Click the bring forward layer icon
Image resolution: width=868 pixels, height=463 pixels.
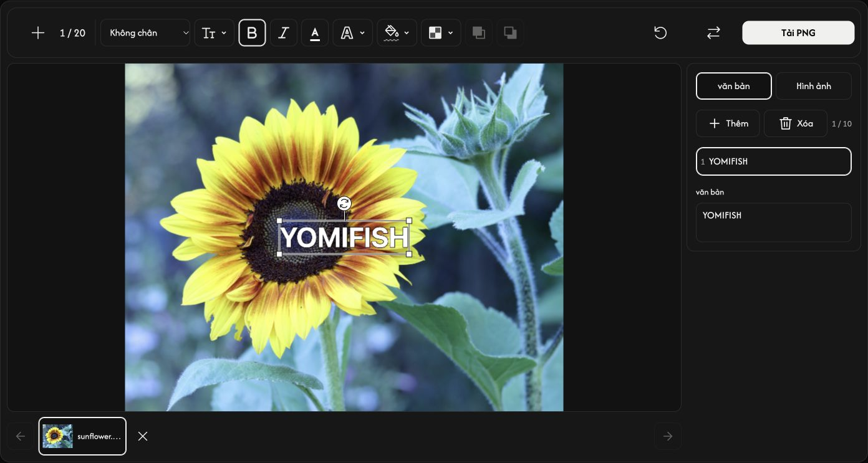coord(479,33)
